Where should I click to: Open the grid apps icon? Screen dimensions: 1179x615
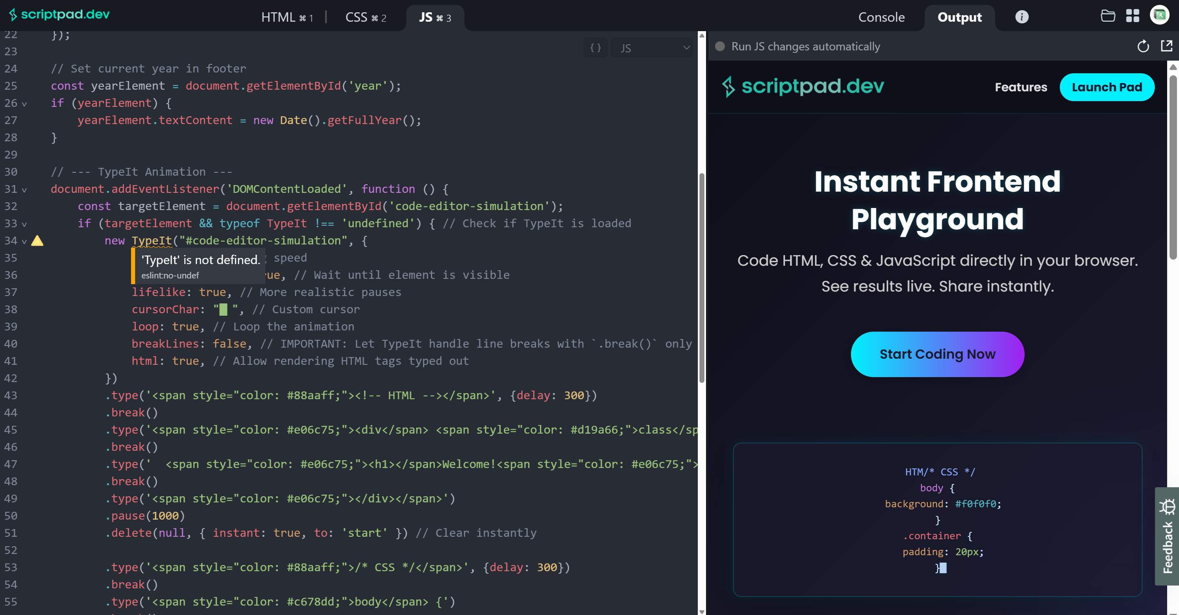(1132, 16)
